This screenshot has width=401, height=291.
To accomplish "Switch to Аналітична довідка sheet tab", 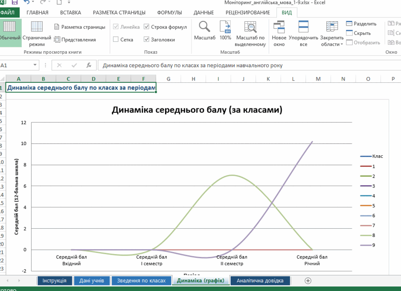I will click(x=260, y=280).
